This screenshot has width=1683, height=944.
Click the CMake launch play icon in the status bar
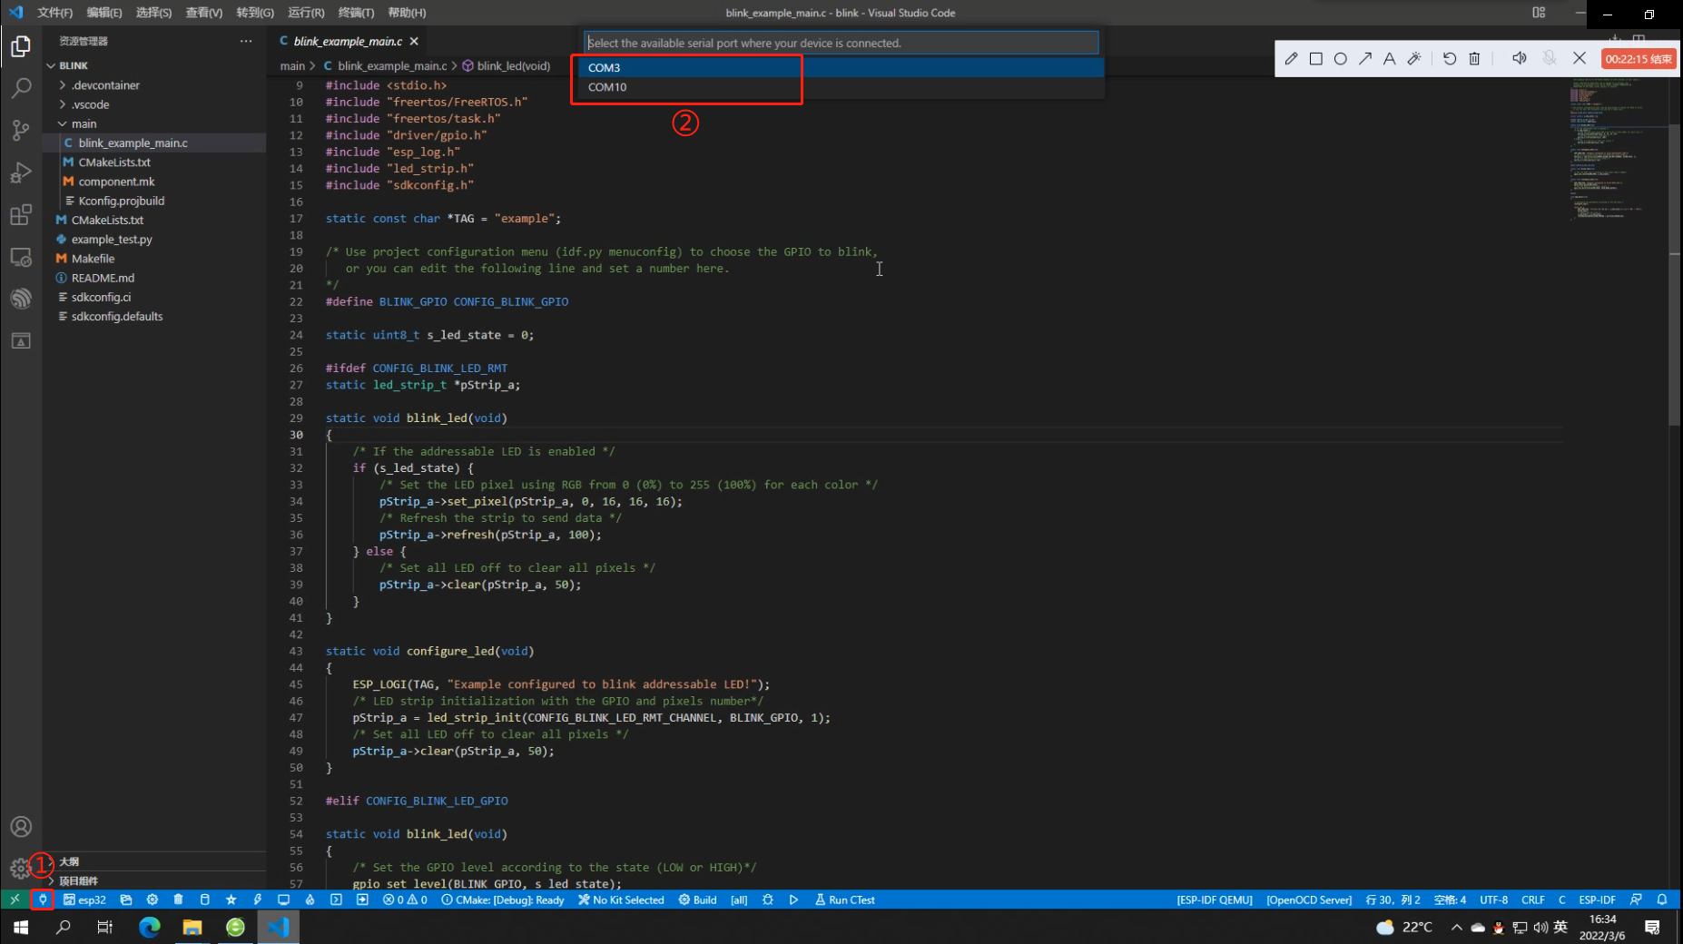pos(793,900)
